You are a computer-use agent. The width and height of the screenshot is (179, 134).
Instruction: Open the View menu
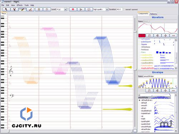point(13,5)
